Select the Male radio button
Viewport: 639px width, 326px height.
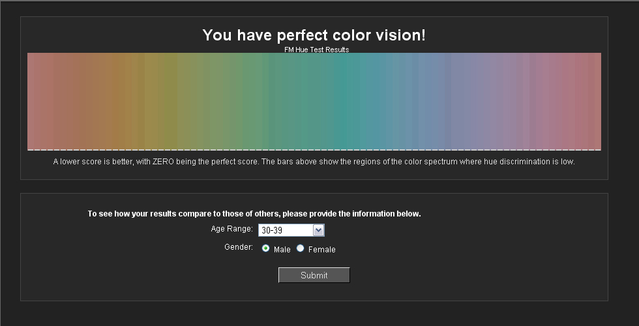(x=266, y=248)
